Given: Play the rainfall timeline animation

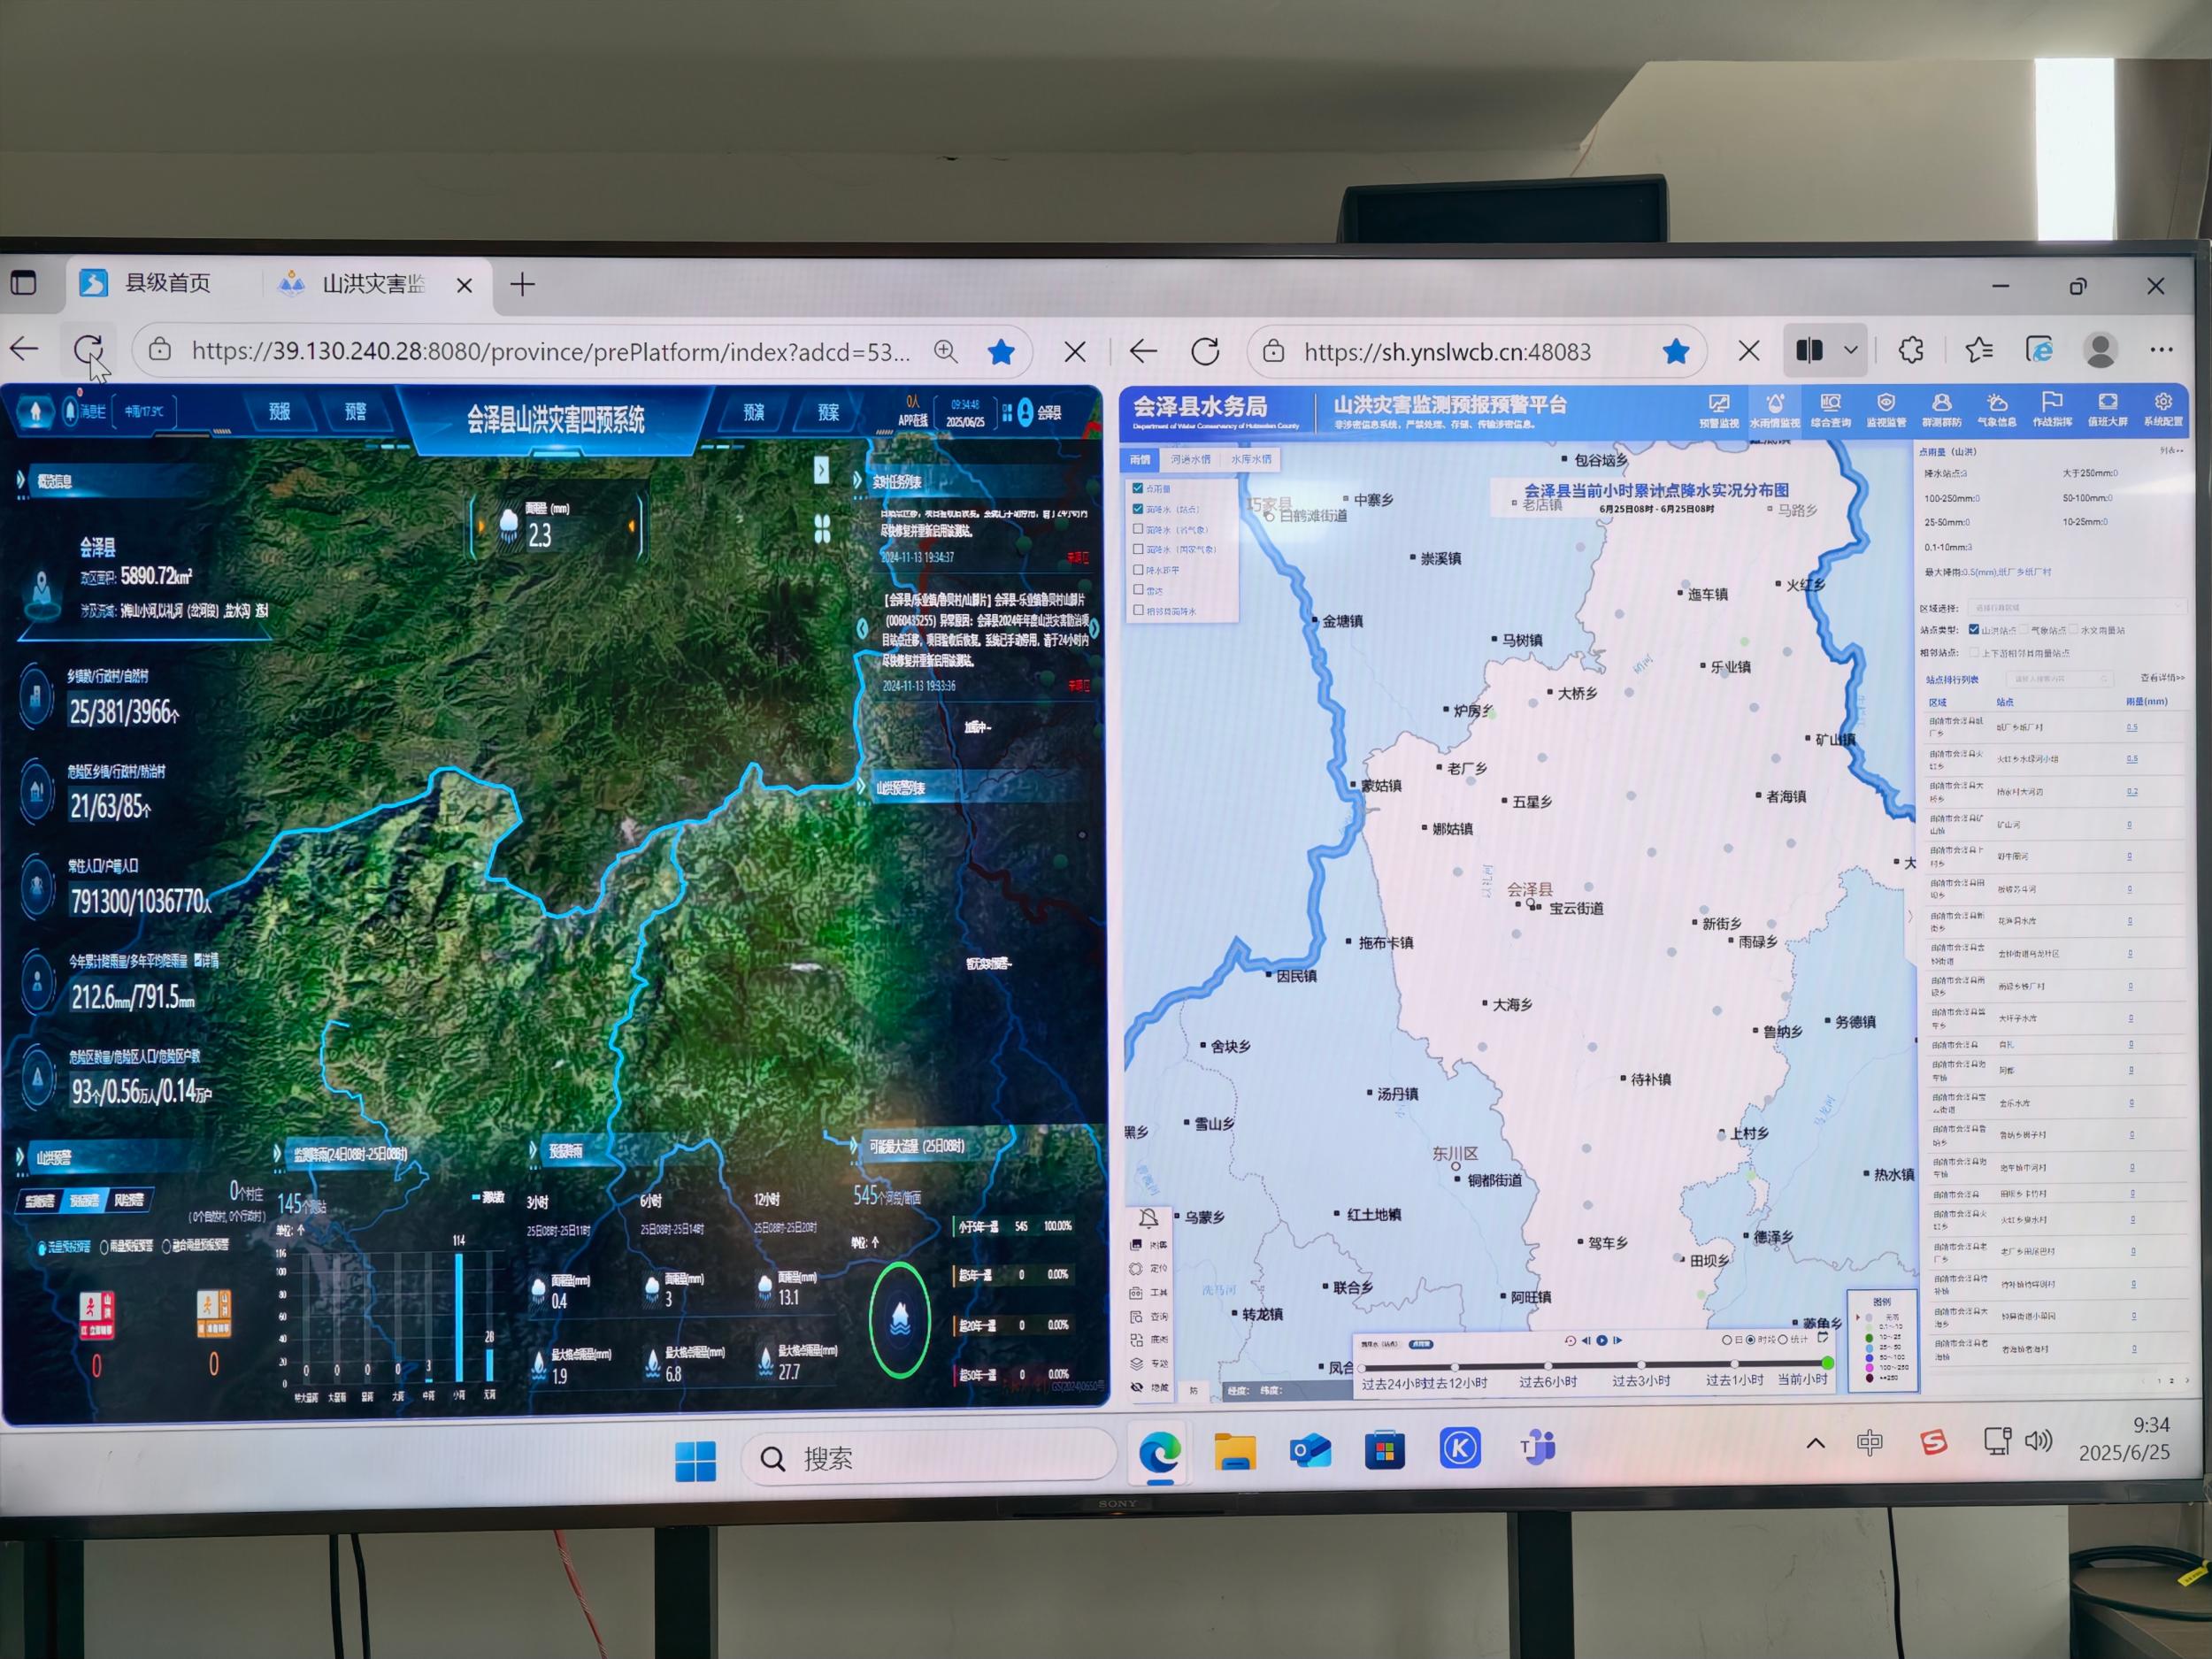Looking at the screenshot, I should coord(1602,1341).
